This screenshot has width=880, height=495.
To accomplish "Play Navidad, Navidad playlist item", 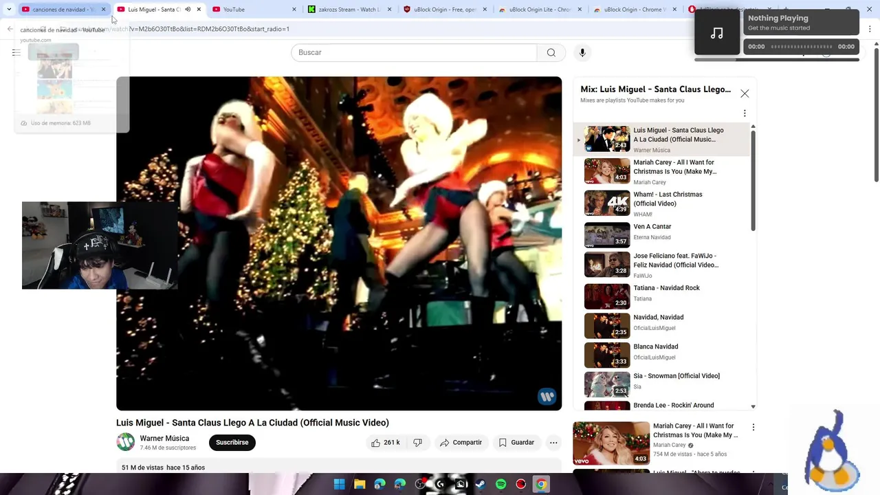I will [x=661, y=325].
